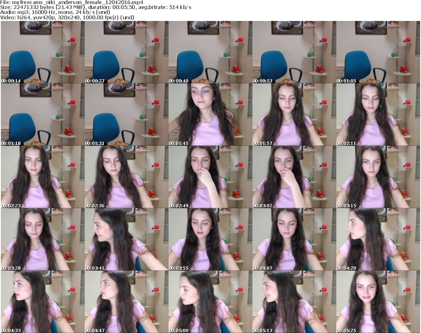421x333 pixels.
Task: Click the 'Audio: mp3, 16000 Hz' line
Action: point(55,12)
